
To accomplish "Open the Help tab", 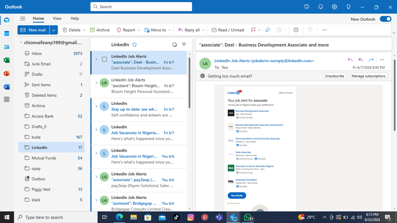I will [75, 19].
